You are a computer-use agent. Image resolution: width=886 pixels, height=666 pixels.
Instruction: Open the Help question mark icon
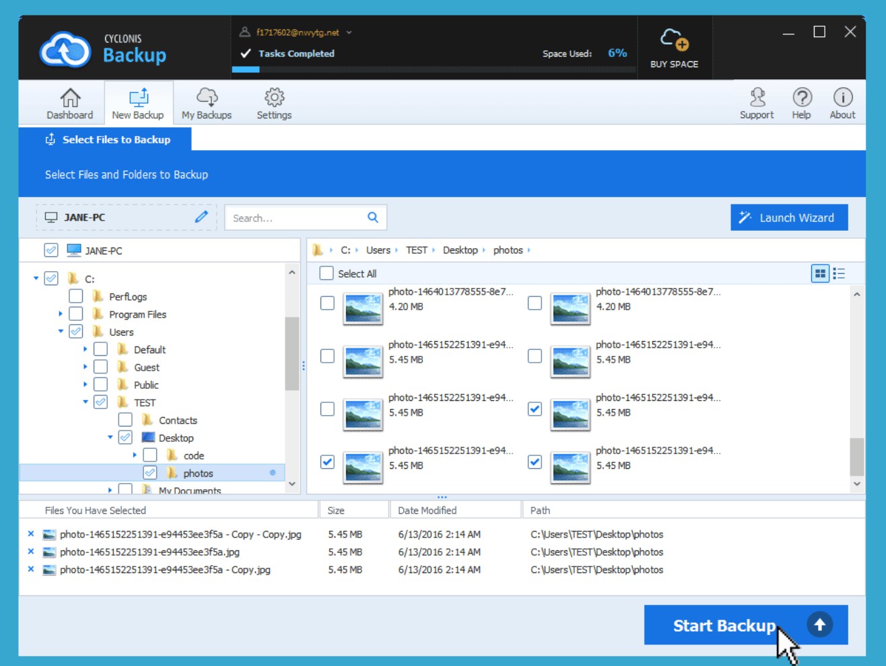801,98
